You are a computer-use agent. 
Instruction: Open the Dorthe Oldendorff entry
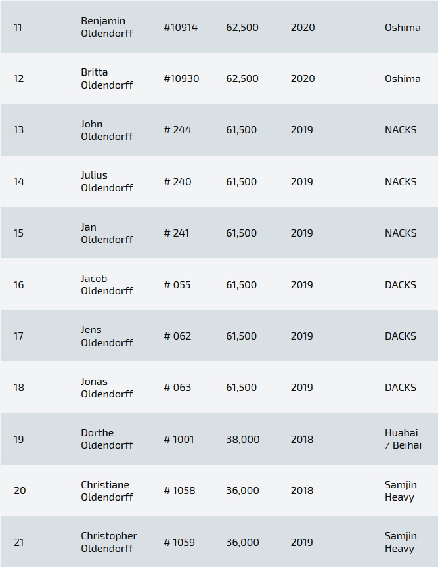click(107, 439)
